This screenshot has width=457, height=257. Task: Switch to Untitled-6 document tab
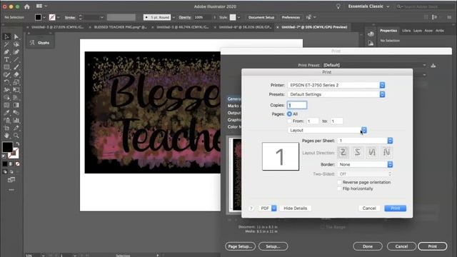point(244,27)
